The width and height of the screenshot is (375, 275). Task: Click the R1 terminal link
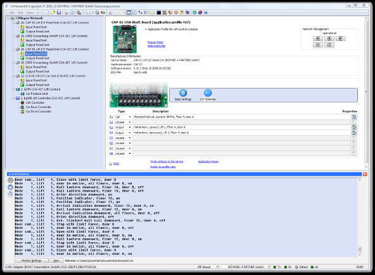[111, 117]
